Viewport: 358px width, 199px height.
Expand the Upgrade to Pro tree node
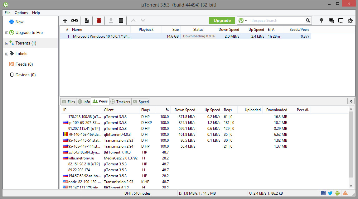click(7, 33)
